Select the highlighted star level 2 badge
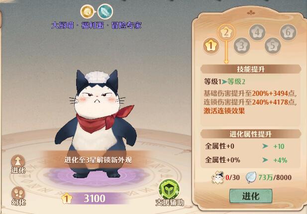 point(226,32)
